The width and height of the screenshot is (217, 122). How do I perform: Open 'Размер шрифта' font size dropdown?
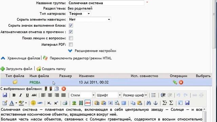(135, 95)
